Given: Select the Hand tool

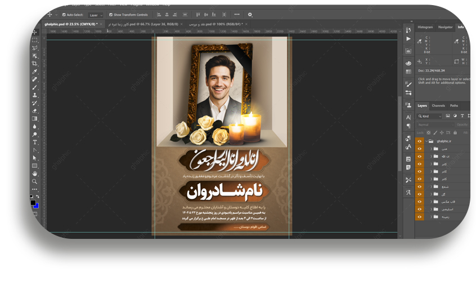Looking at the screenshot, I should point(35,174).
